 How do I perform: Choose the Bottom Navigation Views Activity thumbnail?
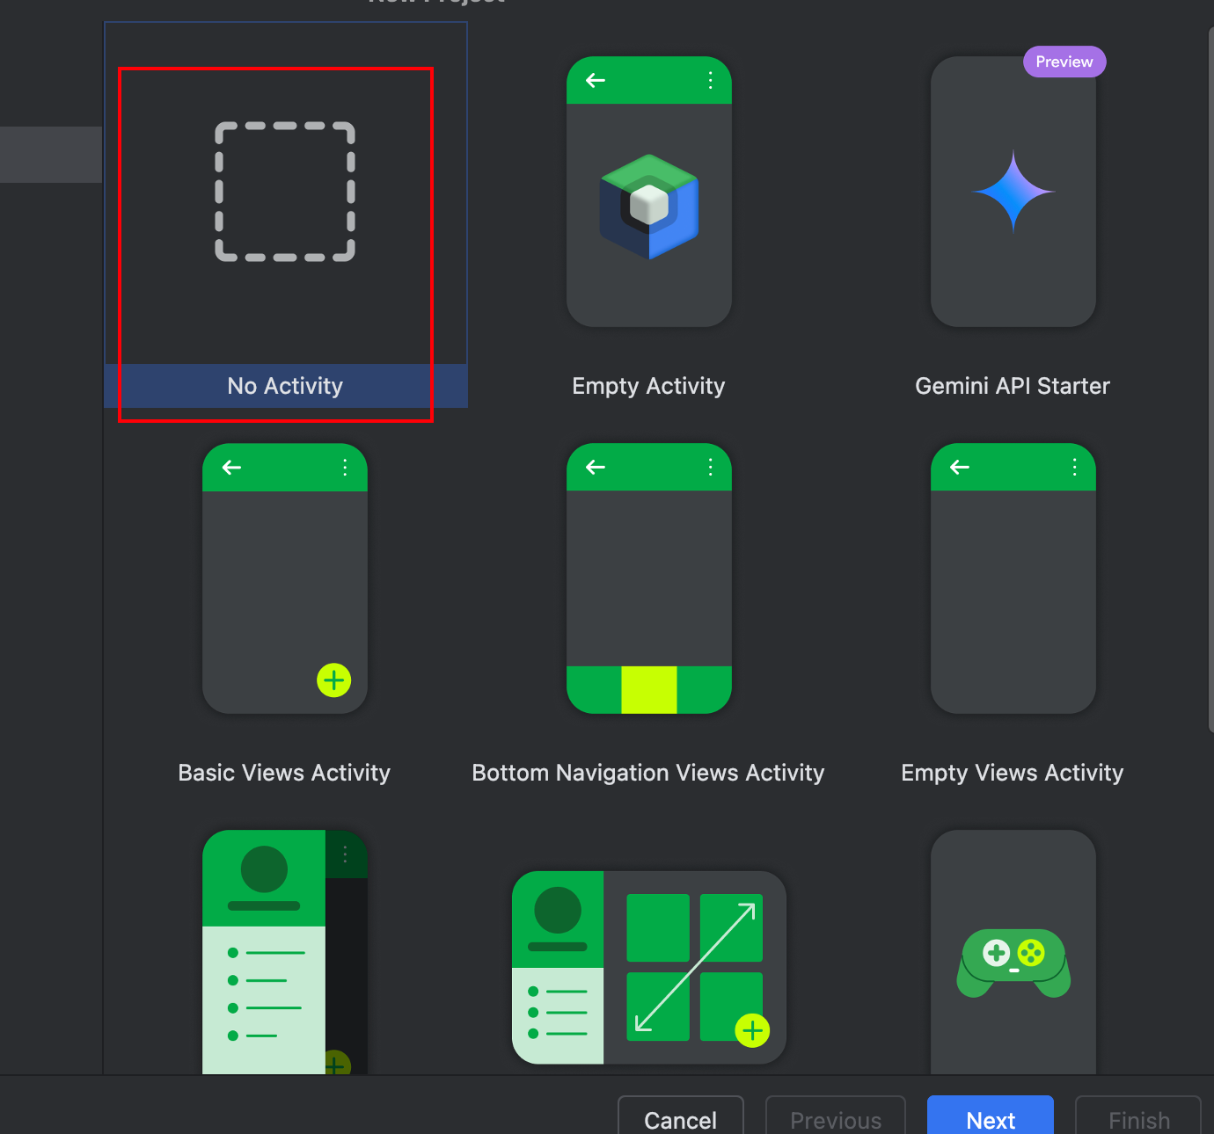pos(648,578)
